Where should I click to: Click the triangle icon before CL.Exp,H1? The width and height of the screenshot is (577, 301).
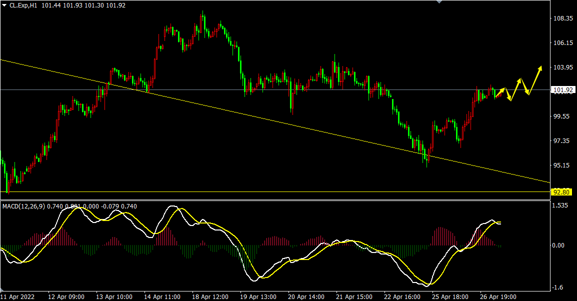[4, 5]
